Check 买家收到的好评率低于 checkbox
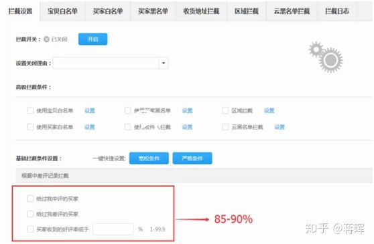The image size is (374, 244). (30, 229)
